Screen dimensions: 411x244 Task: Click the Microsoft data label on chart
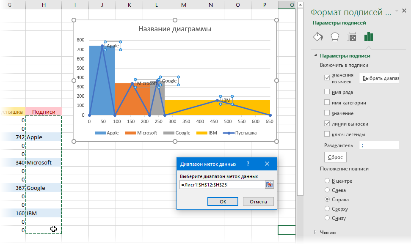point(146,83)
